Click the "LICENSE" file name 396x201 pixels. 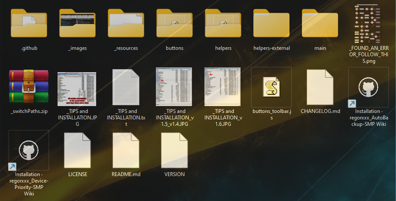[x=78, y=174]
